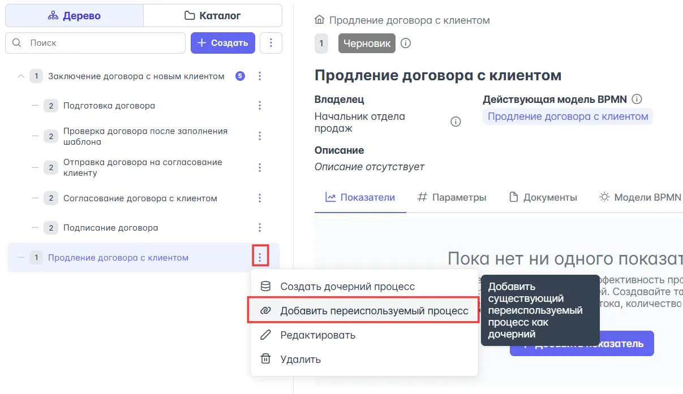This screenshot has width=683, height=394.
Task: Open three-dot menu for Продление договора с клиентом
Action: coord(260,258)
